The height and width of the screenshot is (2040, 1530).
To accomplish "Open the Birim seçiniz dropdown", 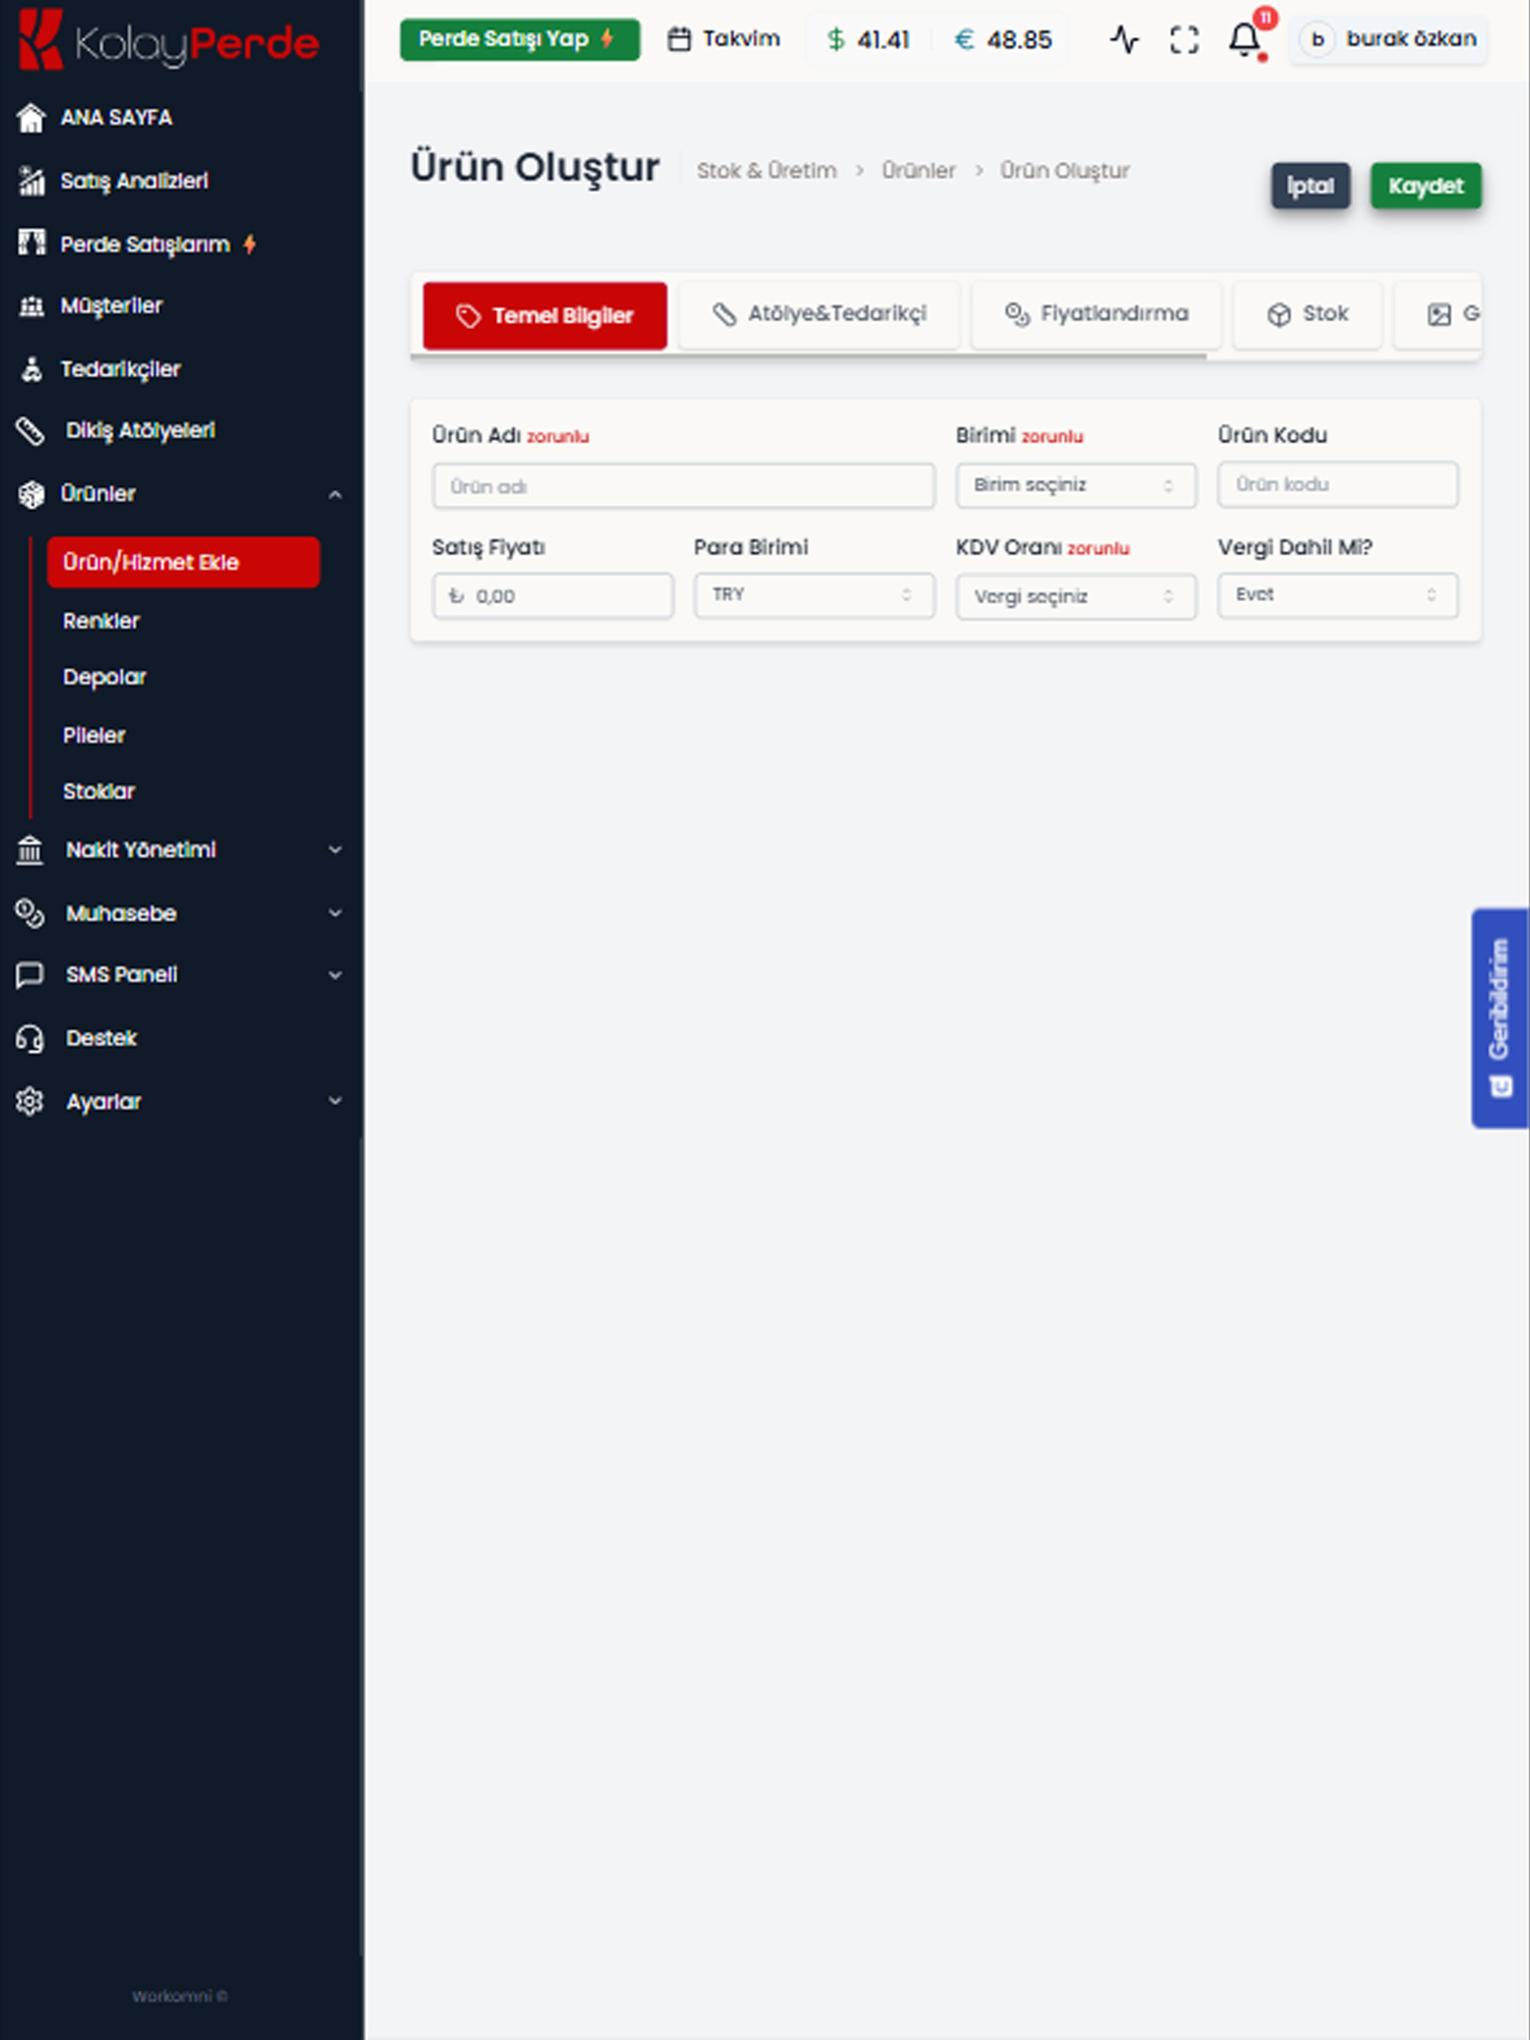I will pos(1076,486).
